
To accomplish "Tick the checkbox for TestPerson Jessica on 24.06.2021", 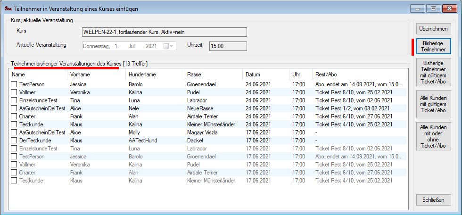I will [x=15, y=84].
